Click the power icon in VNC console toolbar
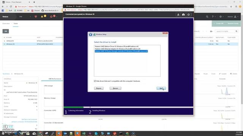 (x=188, y=14)
